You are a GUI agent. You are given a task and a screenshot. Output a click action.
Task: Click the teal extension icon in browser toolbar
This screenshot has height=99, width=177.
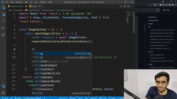pos(155,5)
